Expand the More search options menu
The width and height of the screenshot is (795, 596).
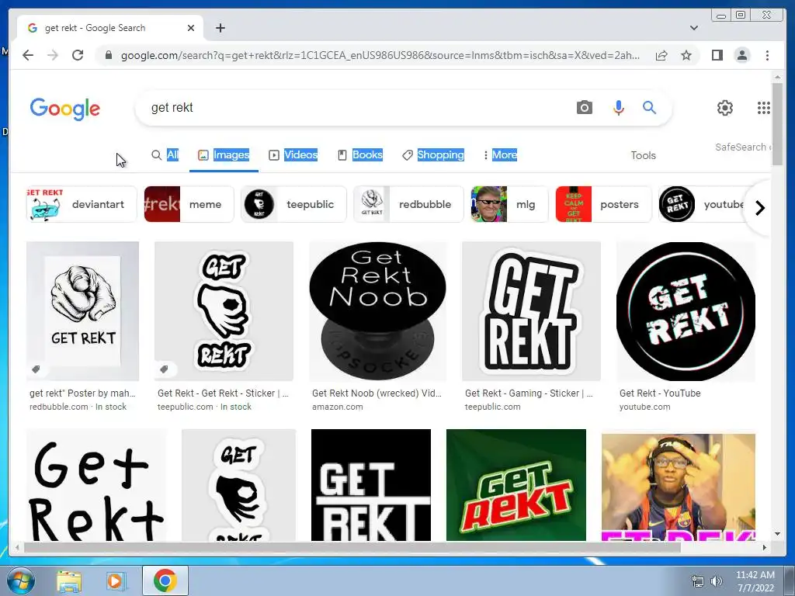pyautogui.click(x=500, y=155)
